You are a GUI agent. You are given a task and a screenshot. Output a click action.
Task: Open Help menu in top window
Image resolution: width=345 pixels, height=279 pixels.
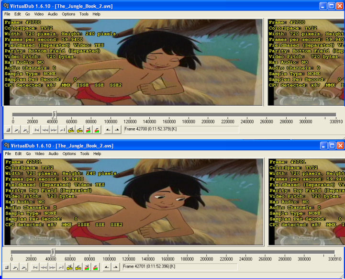(x=96, y=14)
